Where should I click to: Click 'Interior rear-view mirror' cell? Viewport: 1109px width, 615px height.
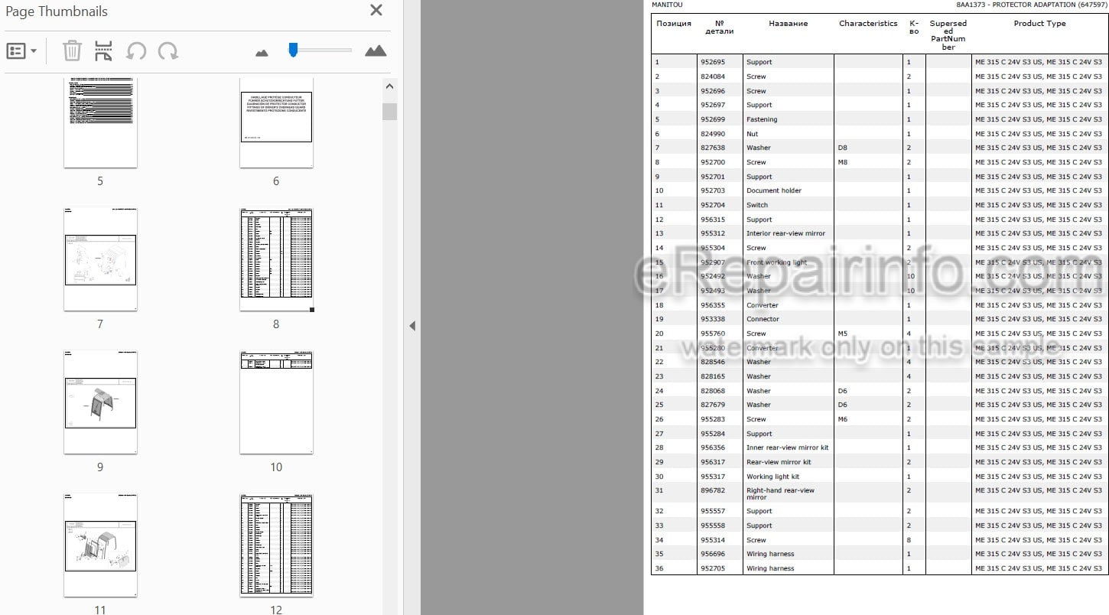[785, 233]
